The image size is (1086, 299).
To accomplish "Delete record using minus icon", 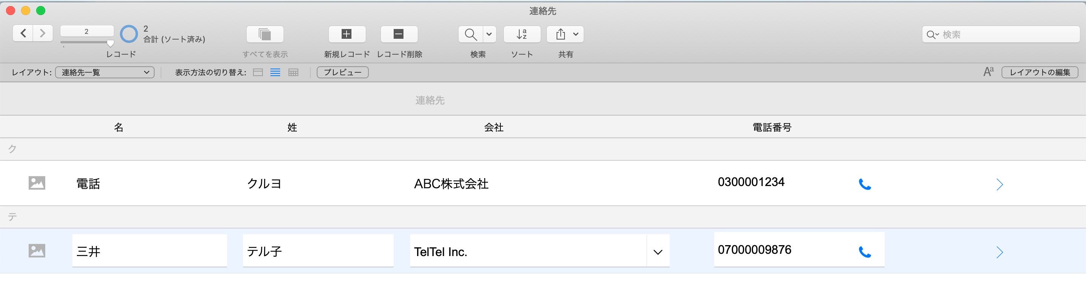I will [x=399, y=34].
